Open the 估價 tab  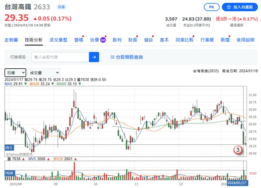click(95, 40)
